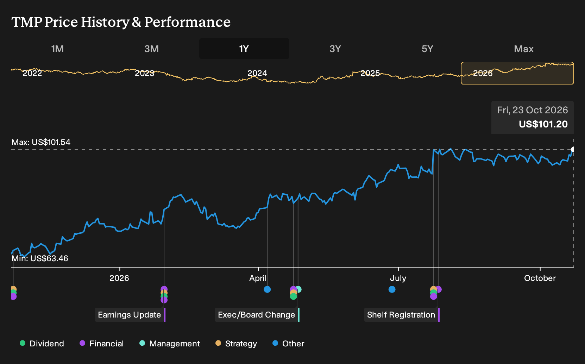Open the Exec/Board Change event label
The height and width of the screenshot is (364, 585).
257,315
